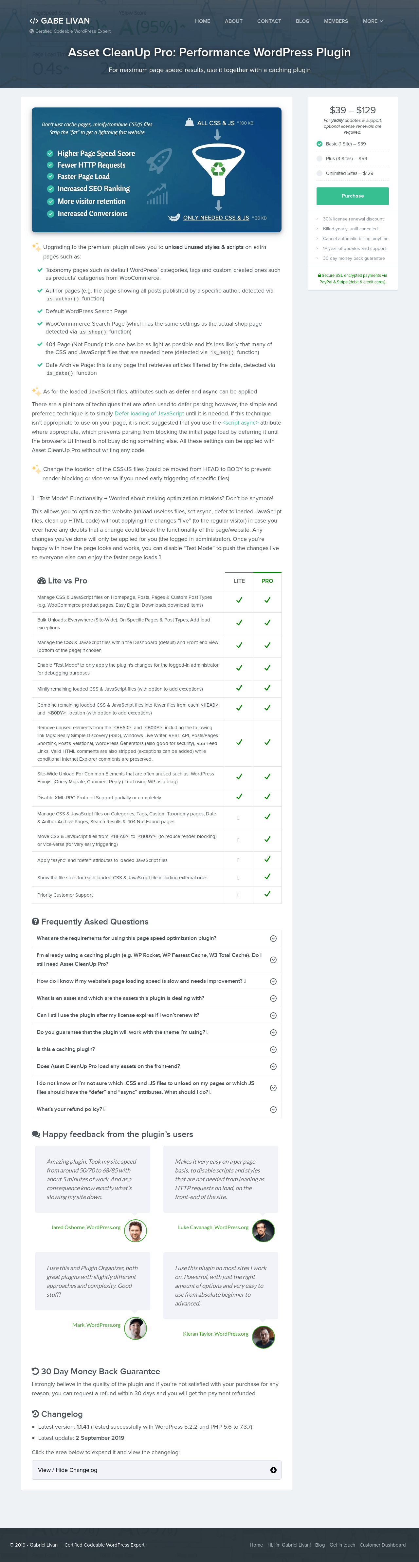Viewport: 419px width, 1562px height.
Task: Click the Jared Osborne avatar photo
Action: (136, 1230)
